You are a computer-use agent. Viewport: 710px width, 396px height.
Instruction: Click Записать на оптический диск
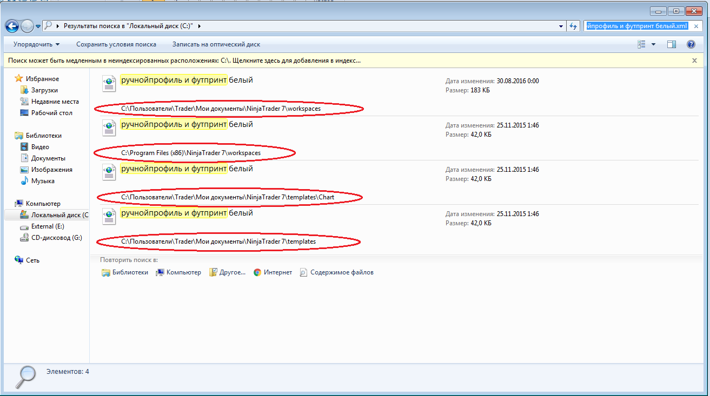click(x=216, y=44)
